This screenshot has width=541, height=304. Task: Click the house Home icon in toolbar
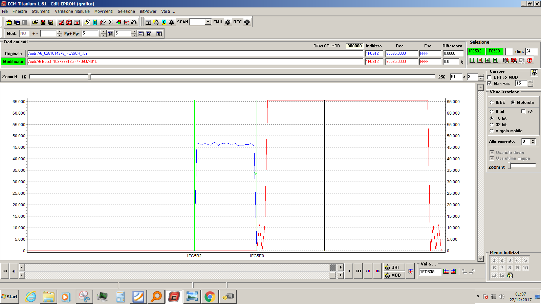(x=9, y=22)
